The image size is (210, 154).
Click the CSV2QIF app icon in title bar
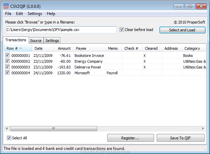(x=6, y=6)
